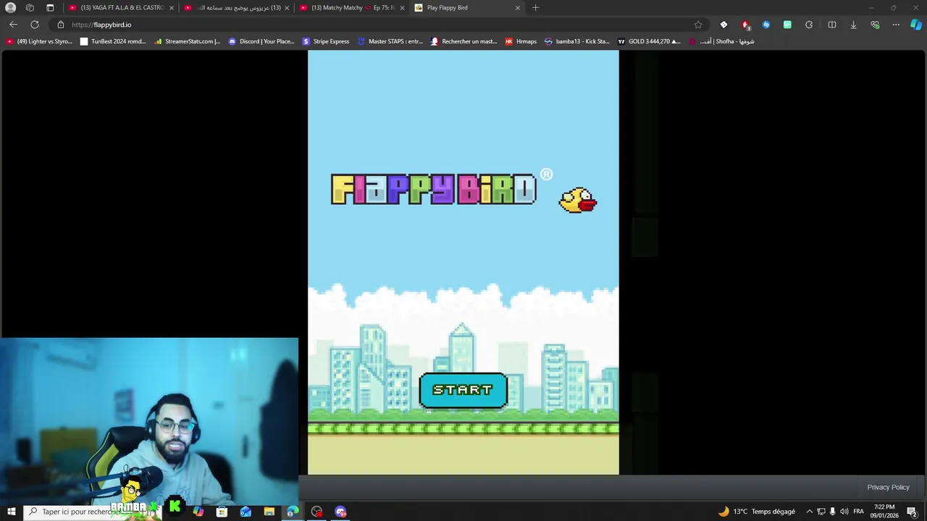Open the browser profile avatar
The width and height of the screenshot is (927, 521).
point(10,7)
